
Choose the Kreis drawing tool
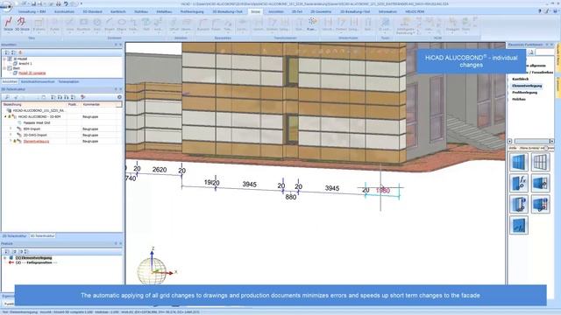pyautogui.click(x=97, y=24)
